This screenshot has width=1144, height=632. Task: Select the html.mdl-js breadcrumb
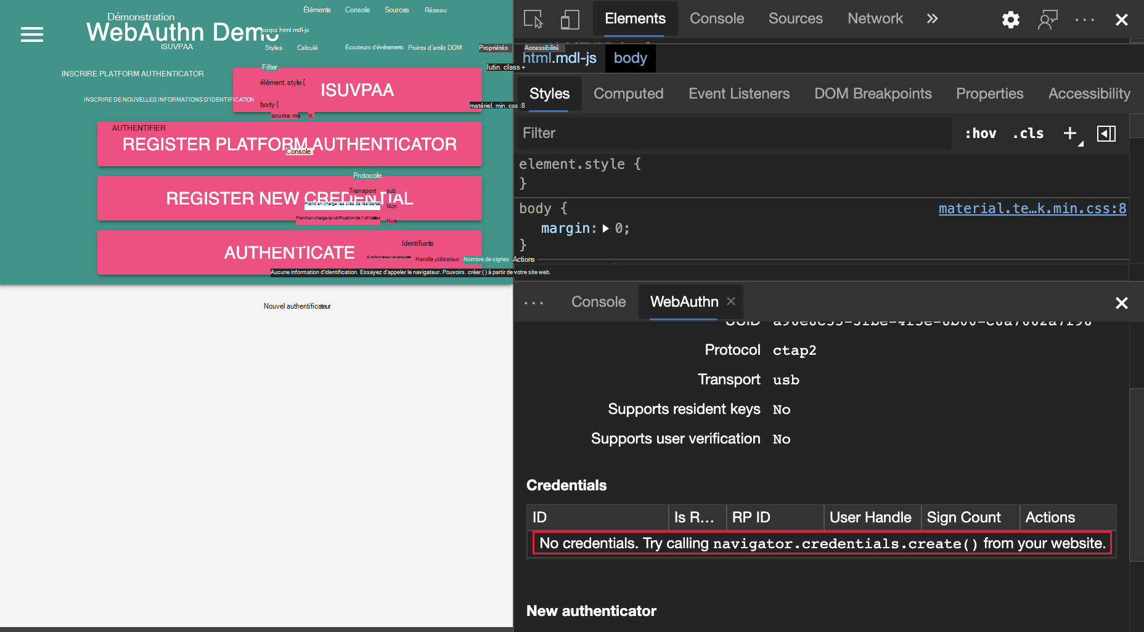point(559,58)
